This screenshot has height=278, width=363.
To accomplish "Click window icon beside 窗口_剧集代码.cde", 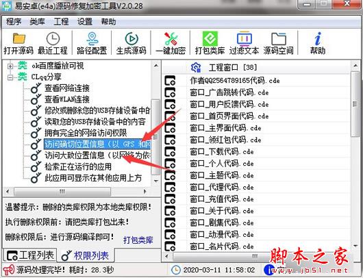I will tap(170, 223).
